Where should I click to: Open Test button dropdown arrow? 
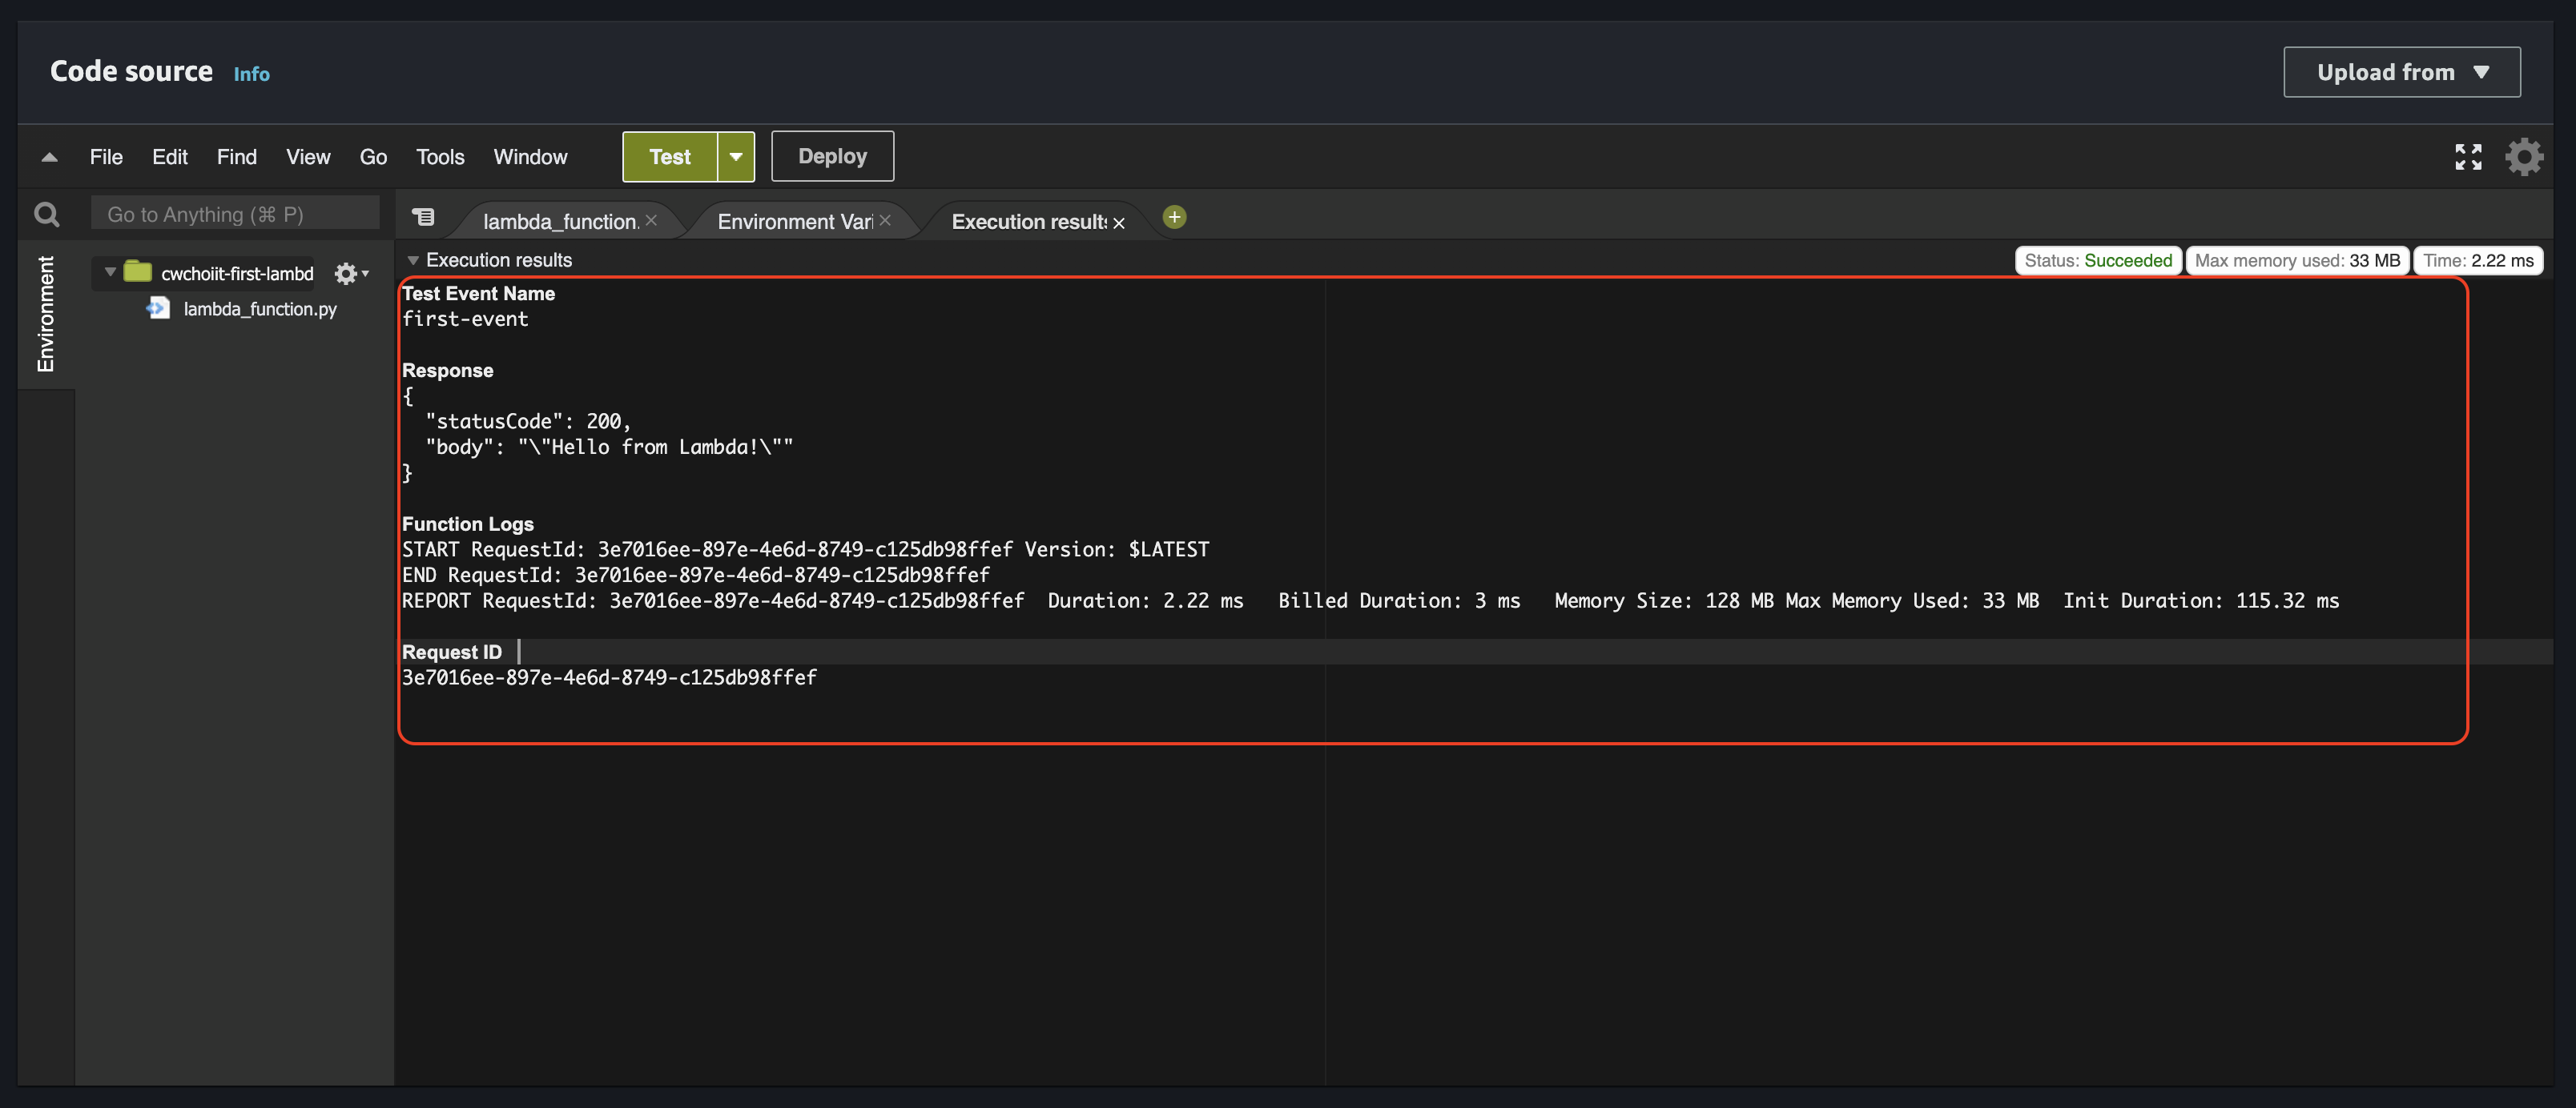736,157
